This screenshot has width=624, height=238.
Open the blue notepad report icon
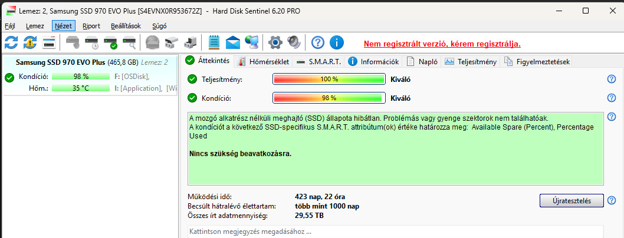(x=214, y=42)
